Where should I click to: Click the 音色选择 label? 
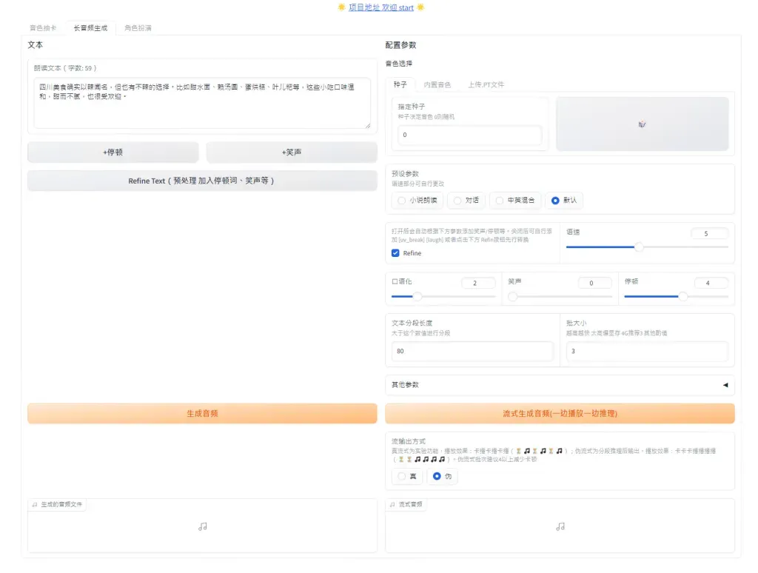(399, 64)
